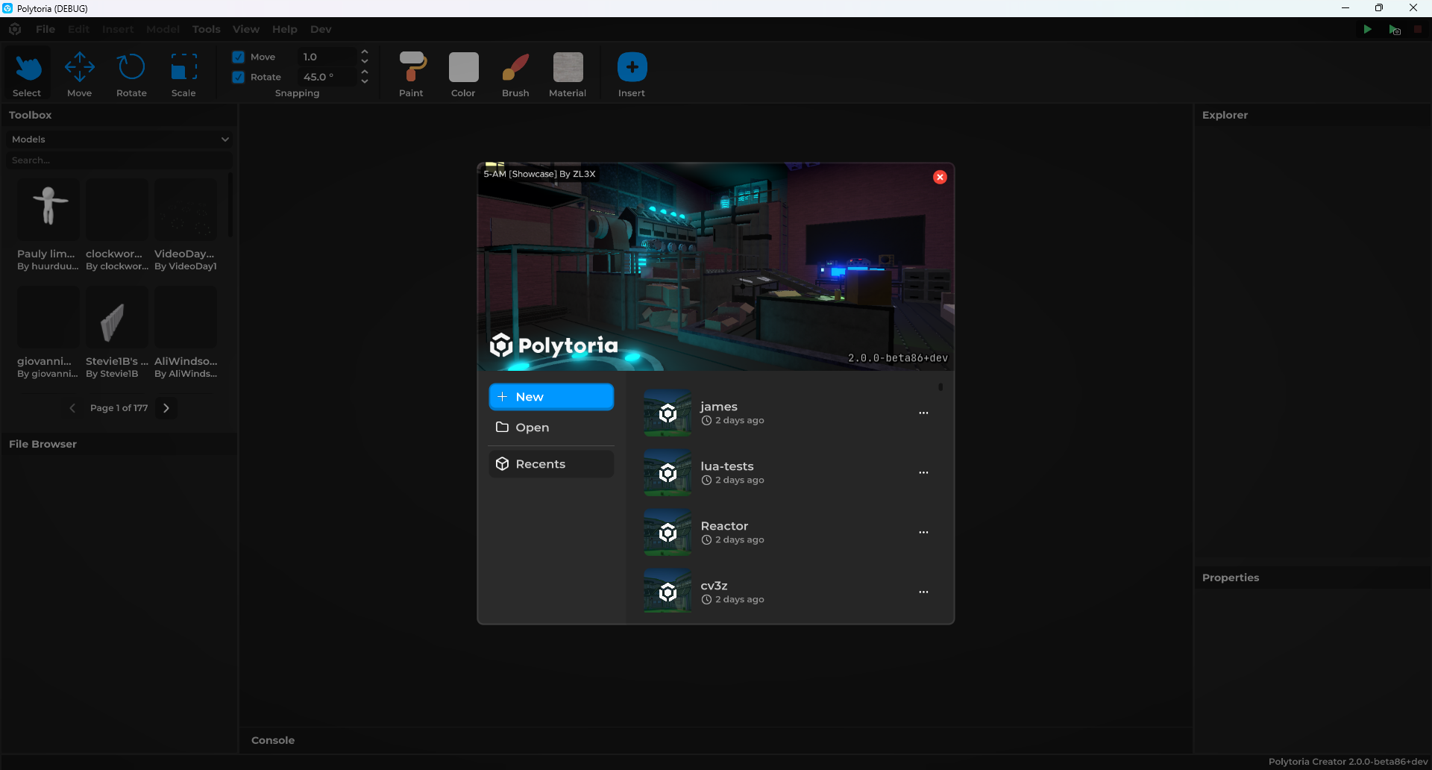Create a New project
The height and width of the screenshot is (770, 1432).
click(x=551, y=397)
